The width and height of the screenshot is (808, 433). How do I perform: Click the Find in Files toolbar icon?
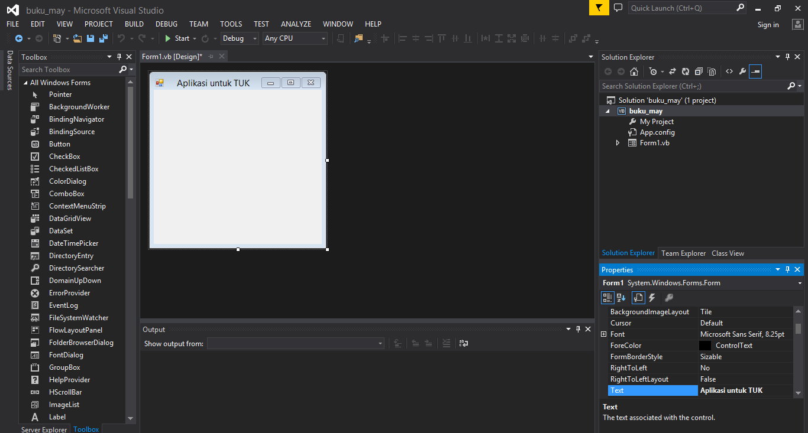click(x=358, y=38)
